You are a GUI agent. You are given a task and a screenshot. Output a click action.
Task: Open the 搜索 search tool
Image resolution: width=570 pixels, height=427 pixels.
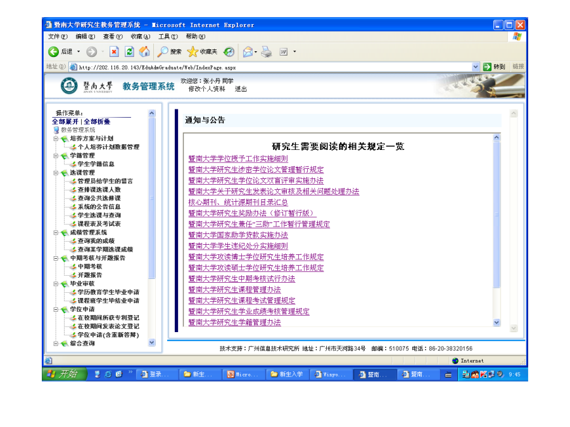tap(169, 52)
